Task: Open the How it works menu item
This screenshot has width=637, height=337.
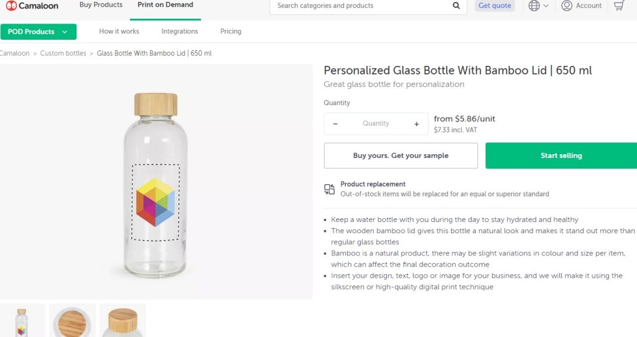Action: click(x=119, y=31)
